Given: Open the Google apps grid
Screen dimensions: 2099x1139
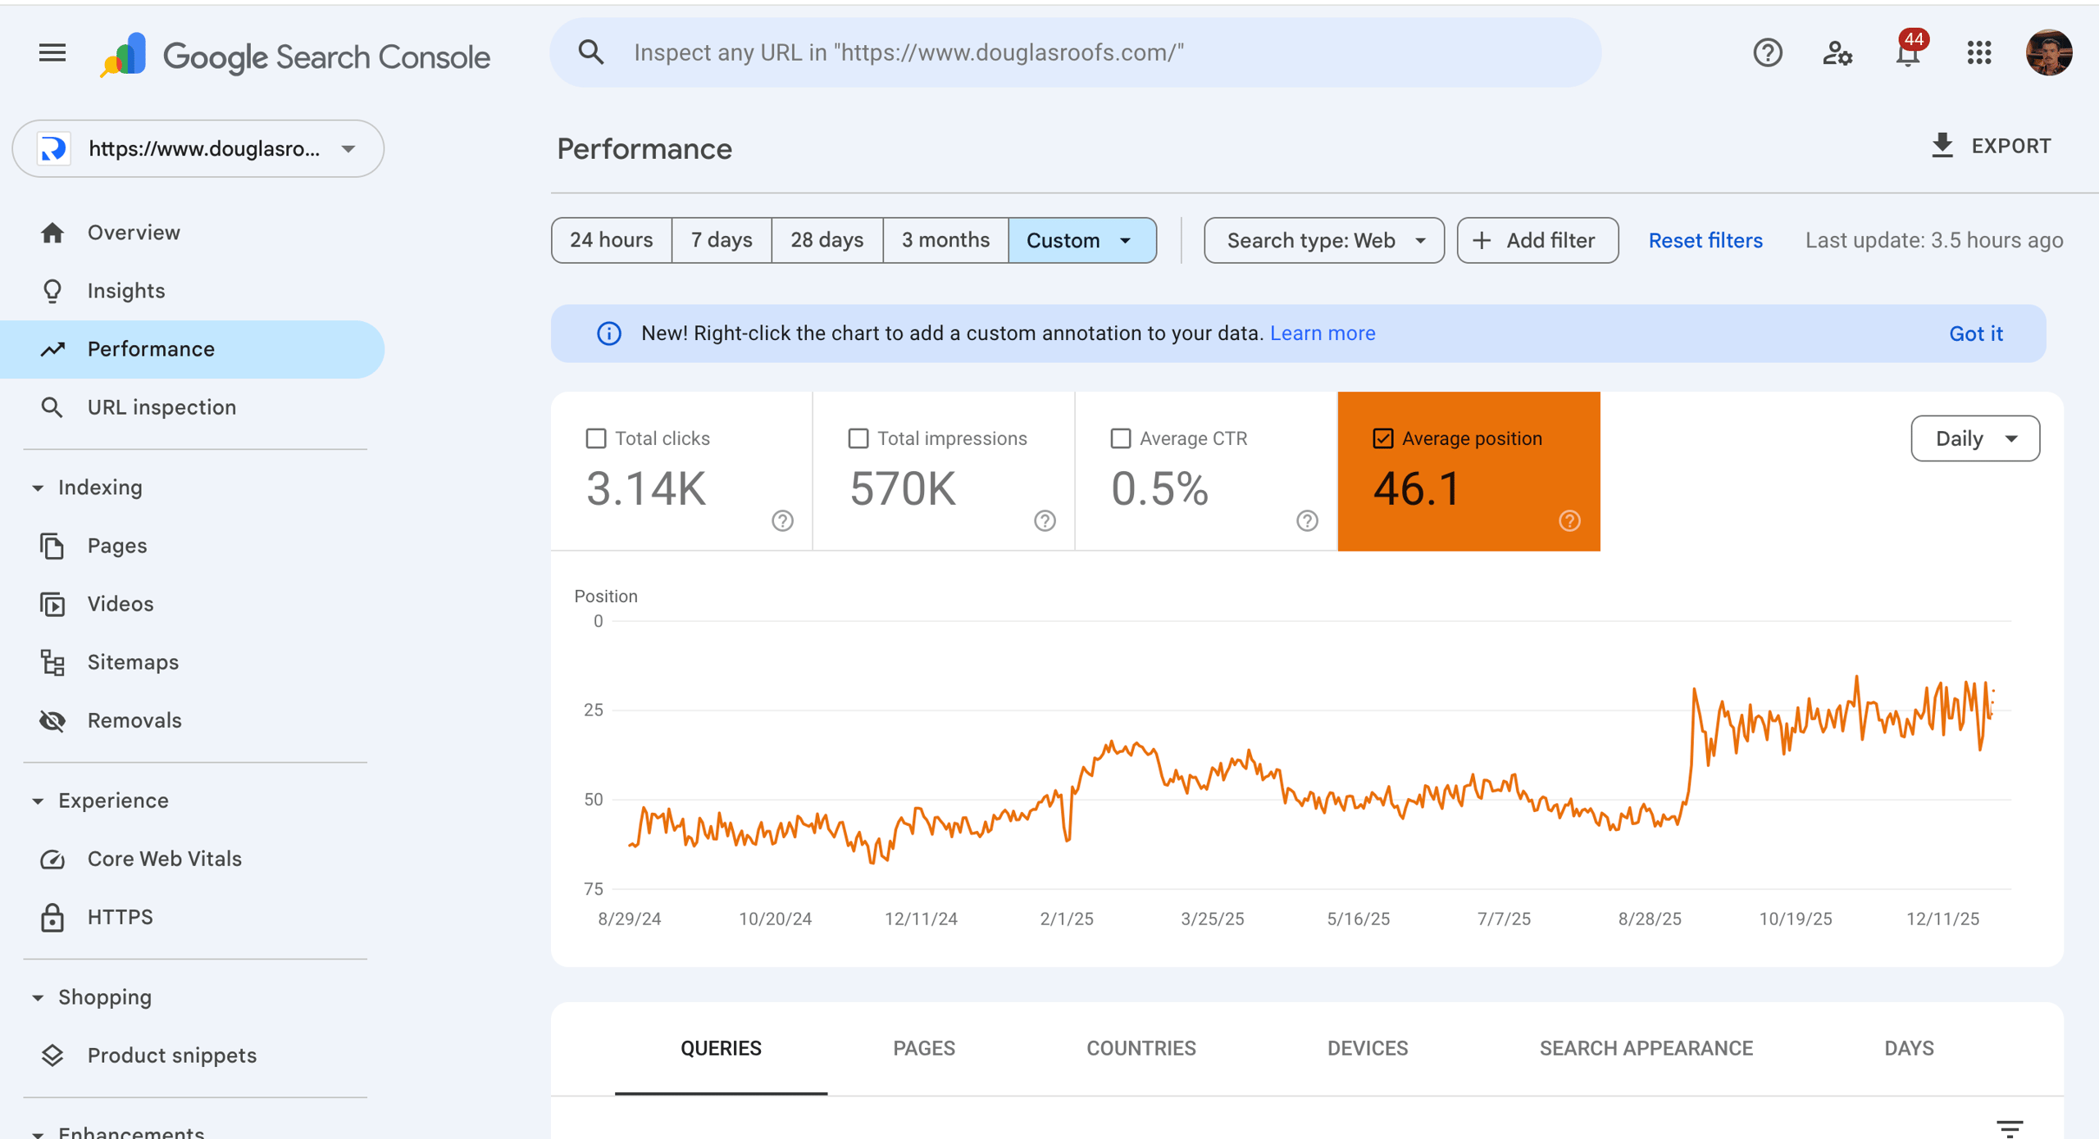Looking at the screenshot, I should click(x=1978, y=53).
